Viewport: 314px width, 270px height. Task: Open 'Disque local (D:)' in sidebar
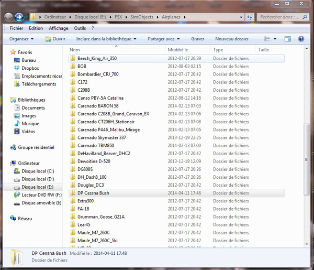point(38,179)
